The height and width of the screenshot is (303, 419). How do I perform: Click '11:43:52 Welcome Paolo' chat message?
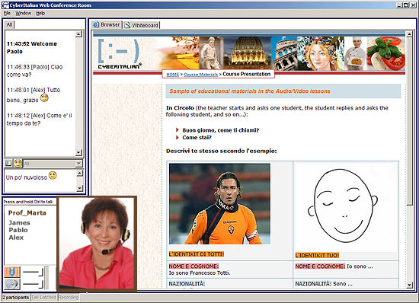pyautogui.click(x=32, y=47)
